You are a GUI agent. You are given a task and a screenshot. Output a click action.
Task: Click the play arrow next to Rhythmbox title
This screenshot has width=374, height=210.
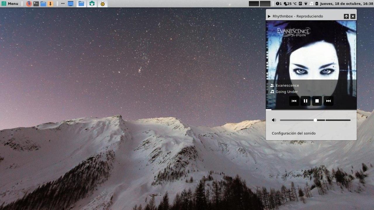point(269,16)
